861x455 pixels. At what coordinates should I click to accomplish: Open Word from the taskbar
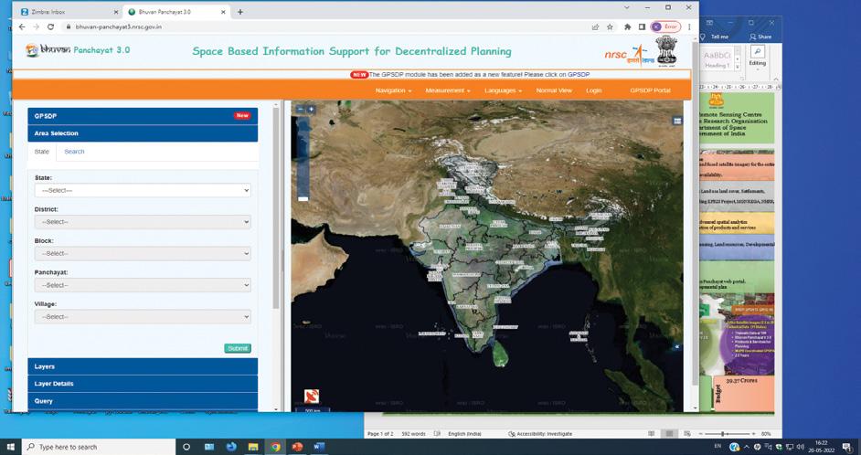(319, 447)
